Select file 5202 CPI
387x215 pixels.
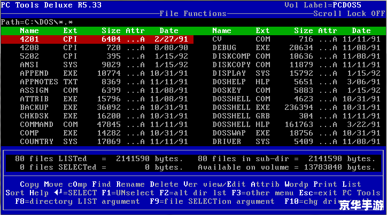tap(104, 56)
